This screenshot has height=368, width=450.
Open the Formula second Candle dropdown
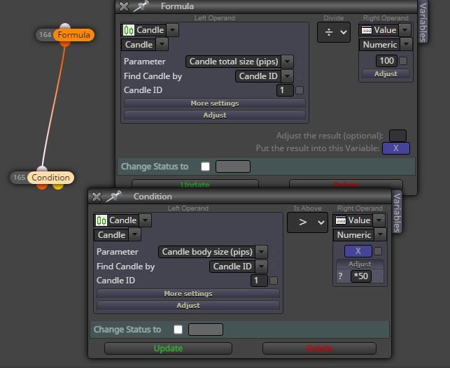click(162, 45)
